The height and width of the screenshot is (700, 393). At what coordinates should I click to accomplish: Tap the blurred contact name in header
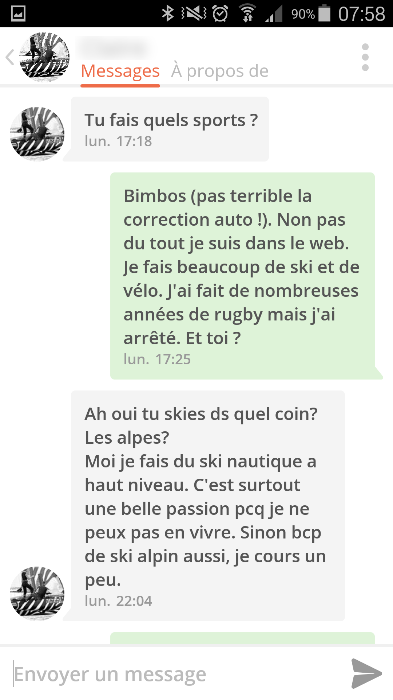[x=115, y=48]
